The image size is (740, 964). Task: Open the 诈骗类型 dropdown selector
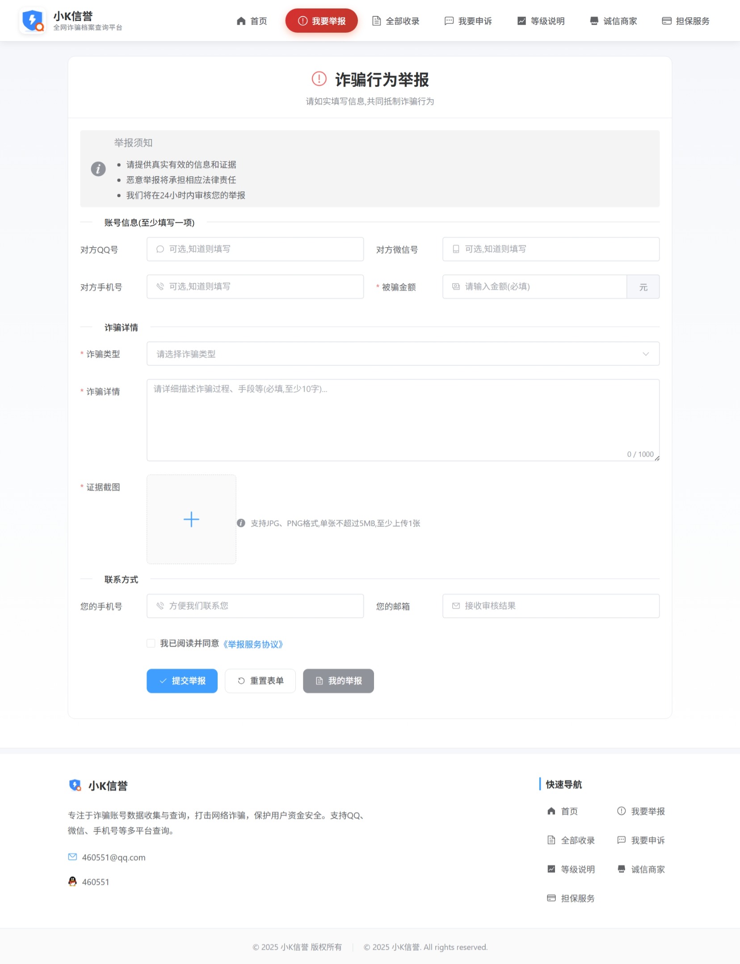coord(393,354)
